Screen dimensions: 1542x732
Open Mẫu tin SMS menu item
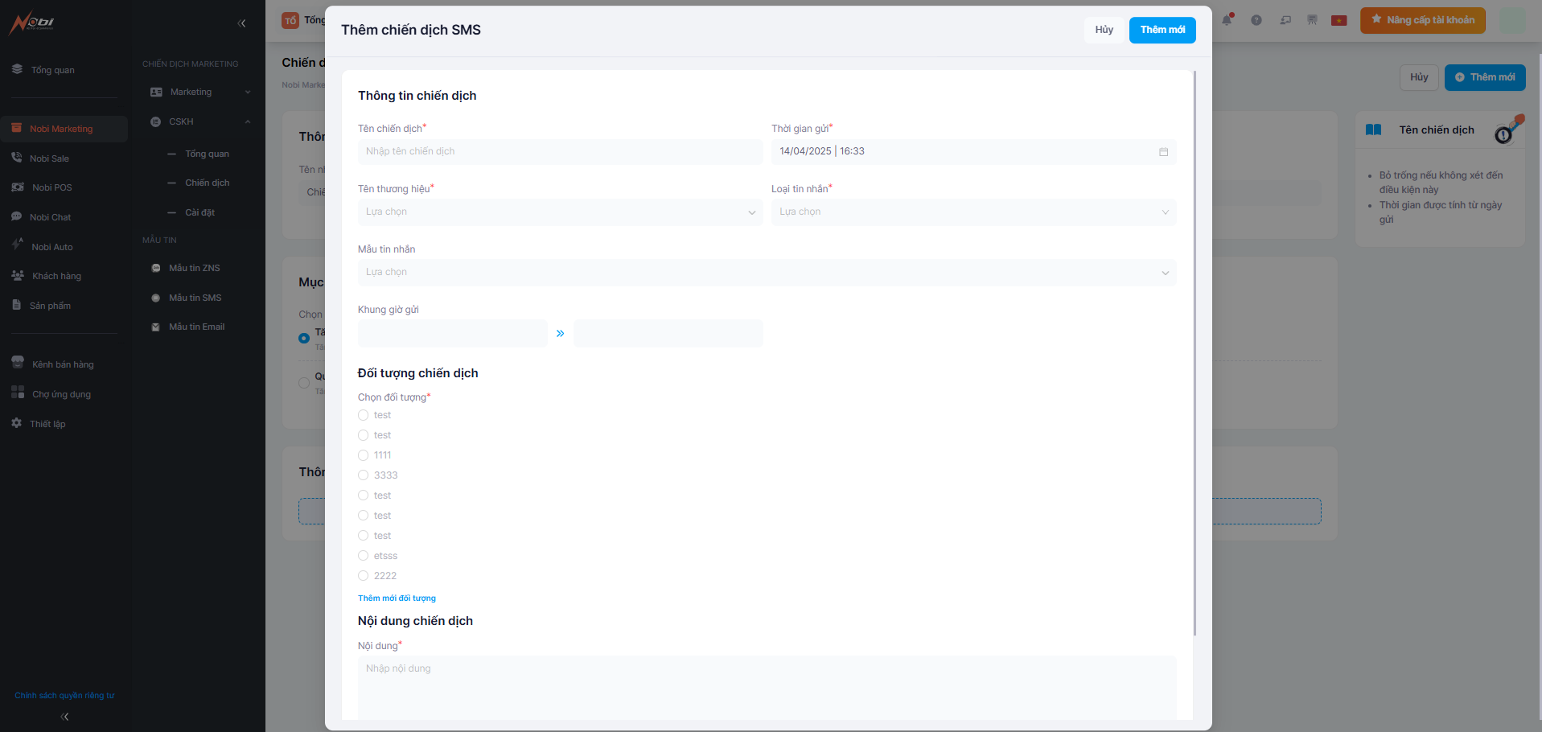pyautogui.click(x=195, y=298)
